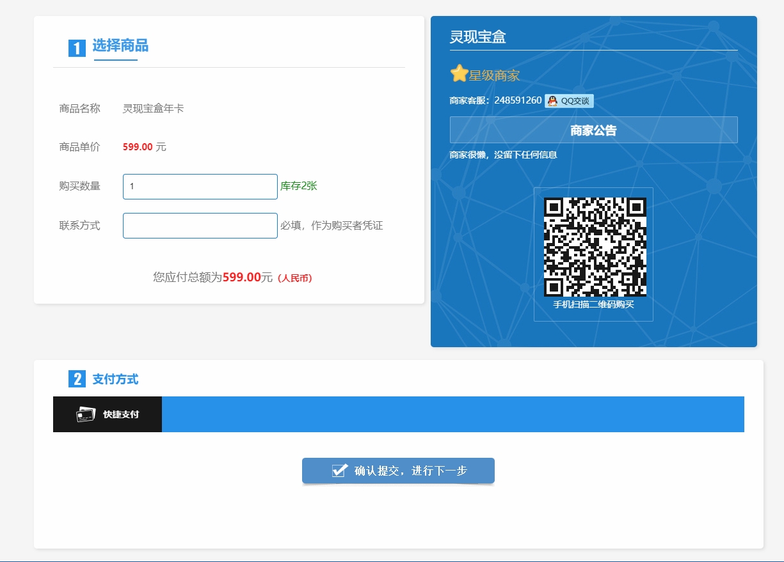Click the step 2 number badge
The image size is (784, 562).
tap(77, 379)
